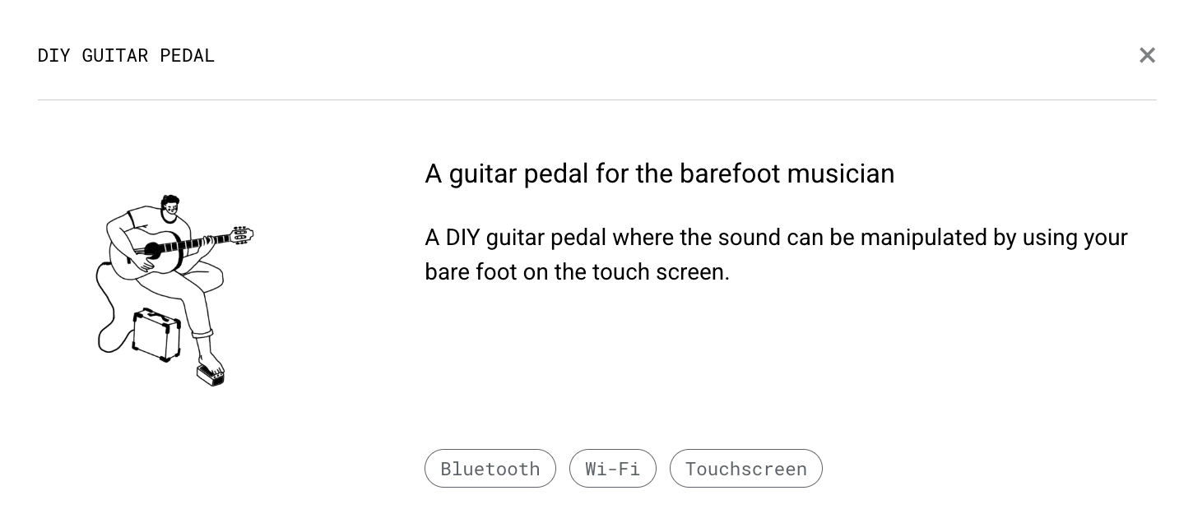Select the Bluetooth chip outline

490,468
